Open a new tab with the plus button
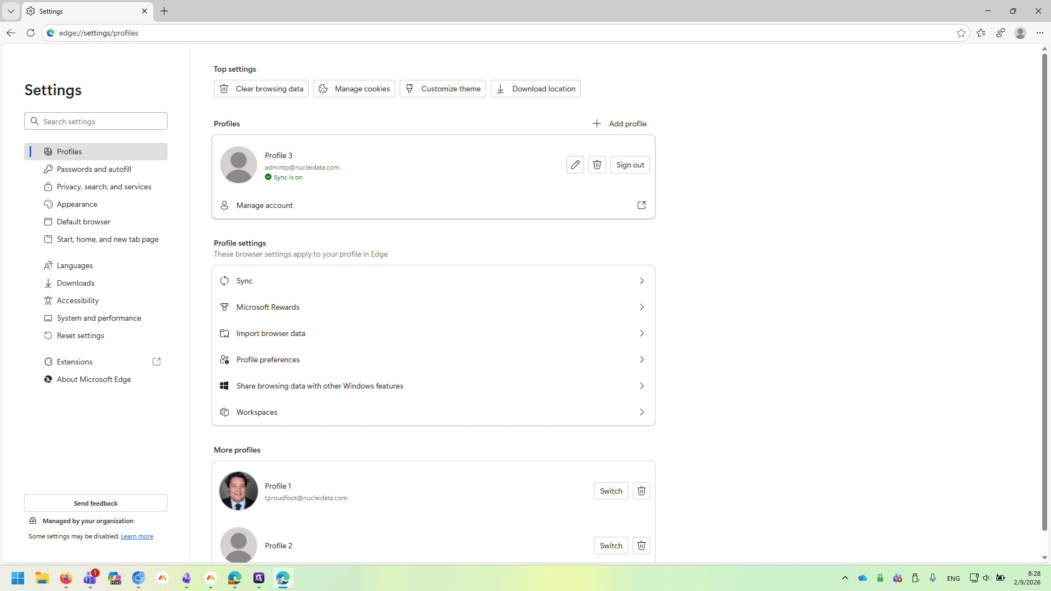Viewport: 1051px width, 591px height. pos(164,11)
